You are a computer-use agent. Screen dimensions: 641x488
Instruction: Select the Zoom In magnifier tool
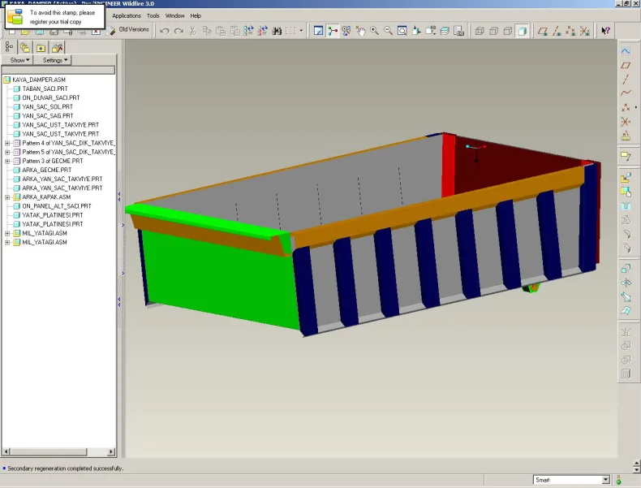click(374, 31)
